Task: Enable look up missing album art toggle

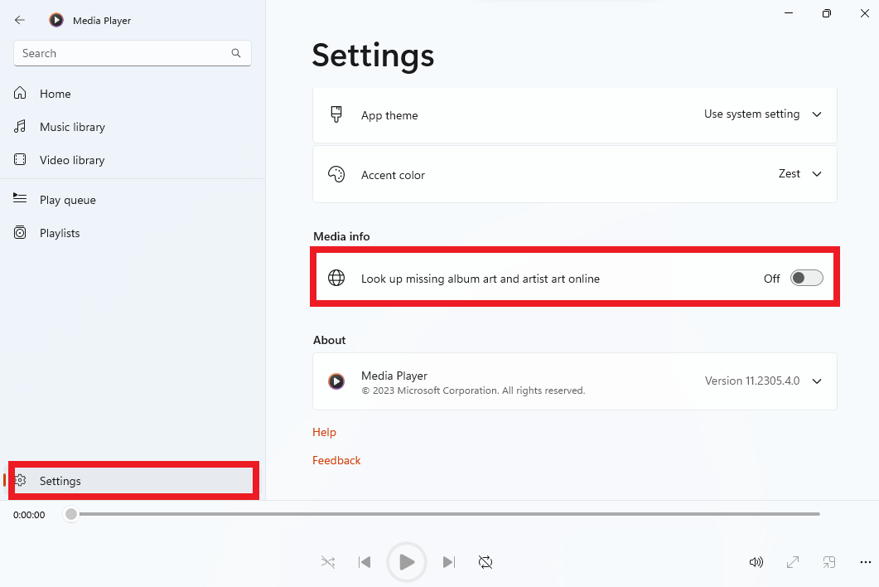Action: coord(807,278)
